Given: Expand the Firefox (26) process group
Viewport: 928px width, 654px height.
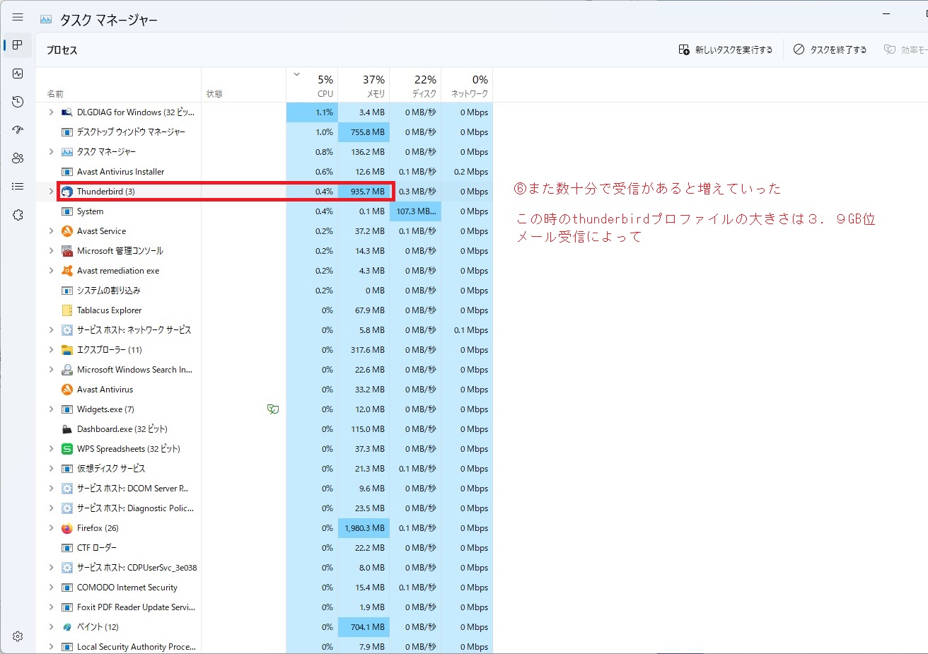Looking at the screenshot, I should coord(51,528).
